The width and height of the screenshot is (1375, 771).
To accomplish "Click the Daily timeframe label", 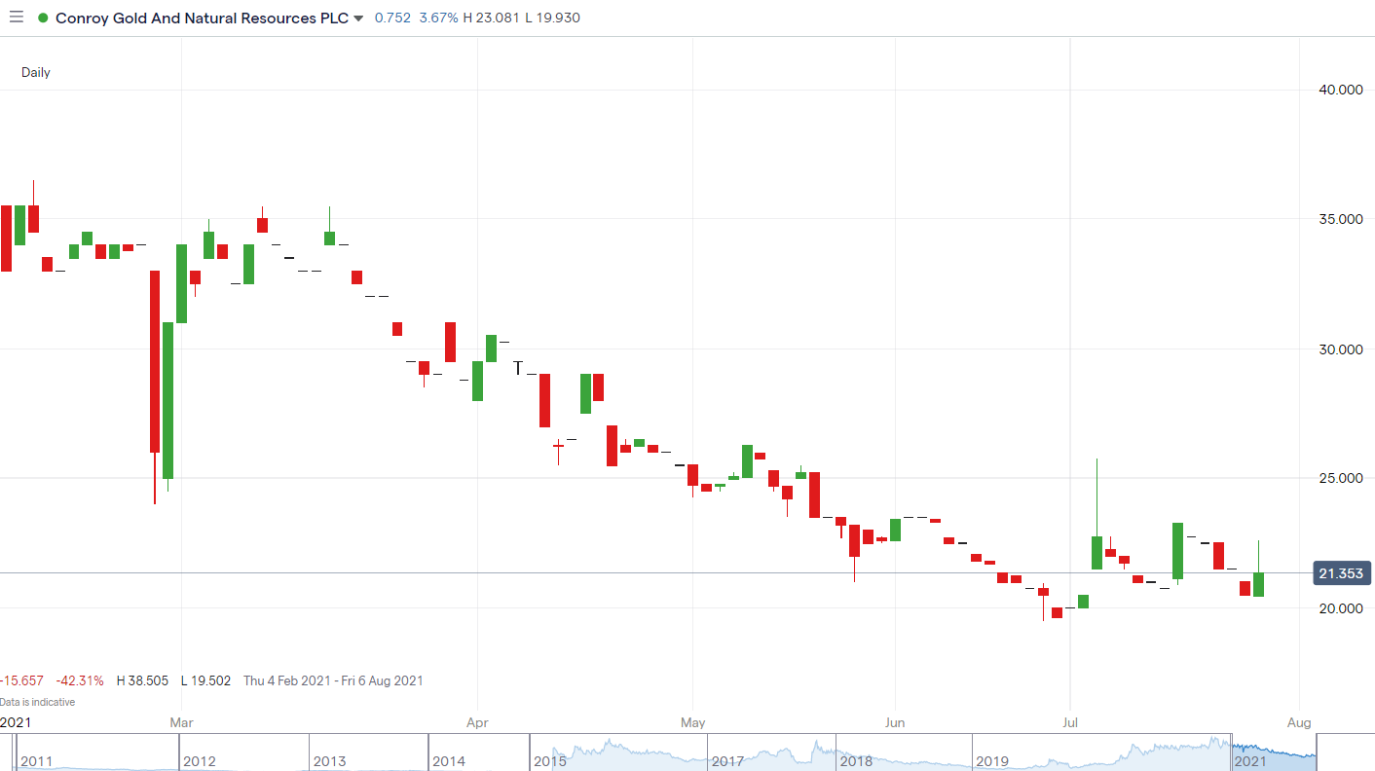I will (35, 72).
